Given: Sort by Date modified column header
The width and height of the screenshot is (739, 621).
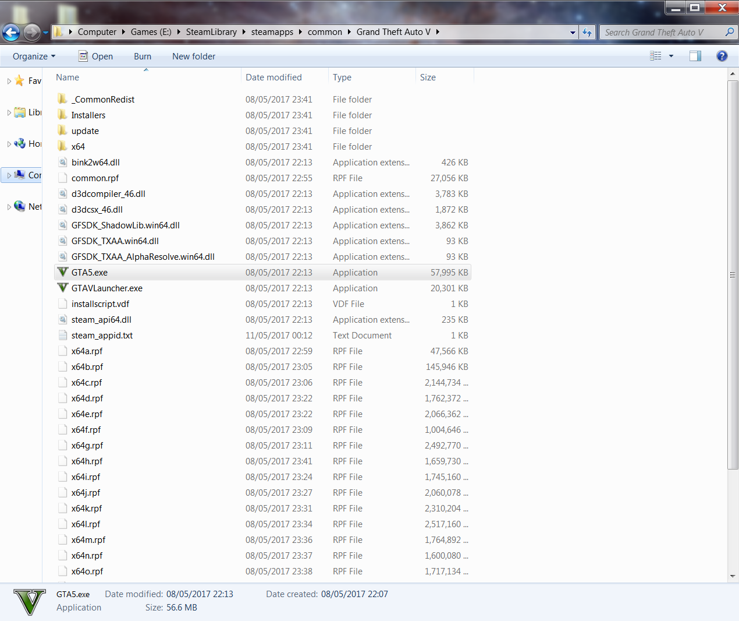Looking at the screenshot, I should tap(285, 77).
